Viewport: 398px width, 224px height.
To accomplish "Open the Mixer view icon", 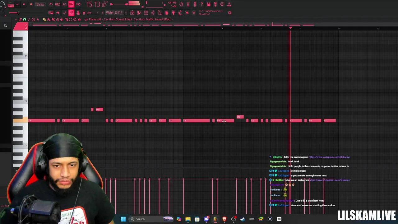I will [153, 13].
